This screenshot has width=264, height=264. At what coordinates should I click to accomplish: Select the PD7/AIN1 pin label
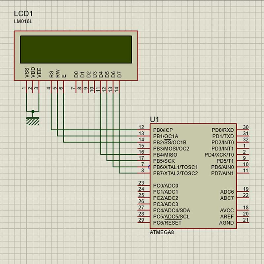click(222, 174)
